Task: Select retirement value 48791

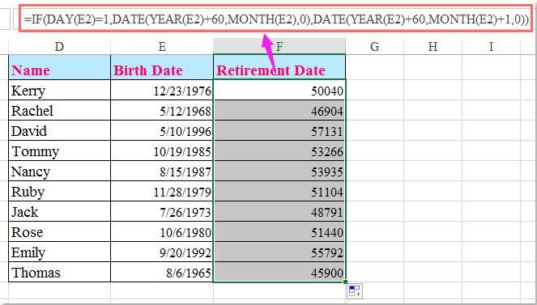Action: click(279, 211)
